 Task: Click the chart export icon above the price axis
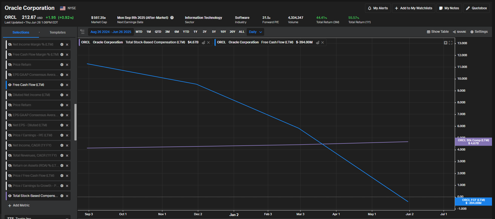(x=446, y=43)
